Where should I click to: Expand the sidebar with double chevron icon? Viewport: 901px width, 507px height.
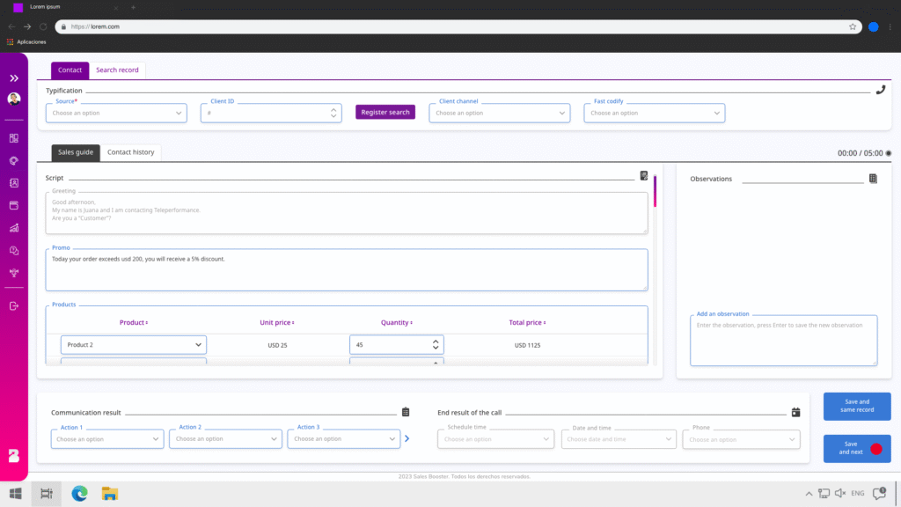(x=14, y=78)
